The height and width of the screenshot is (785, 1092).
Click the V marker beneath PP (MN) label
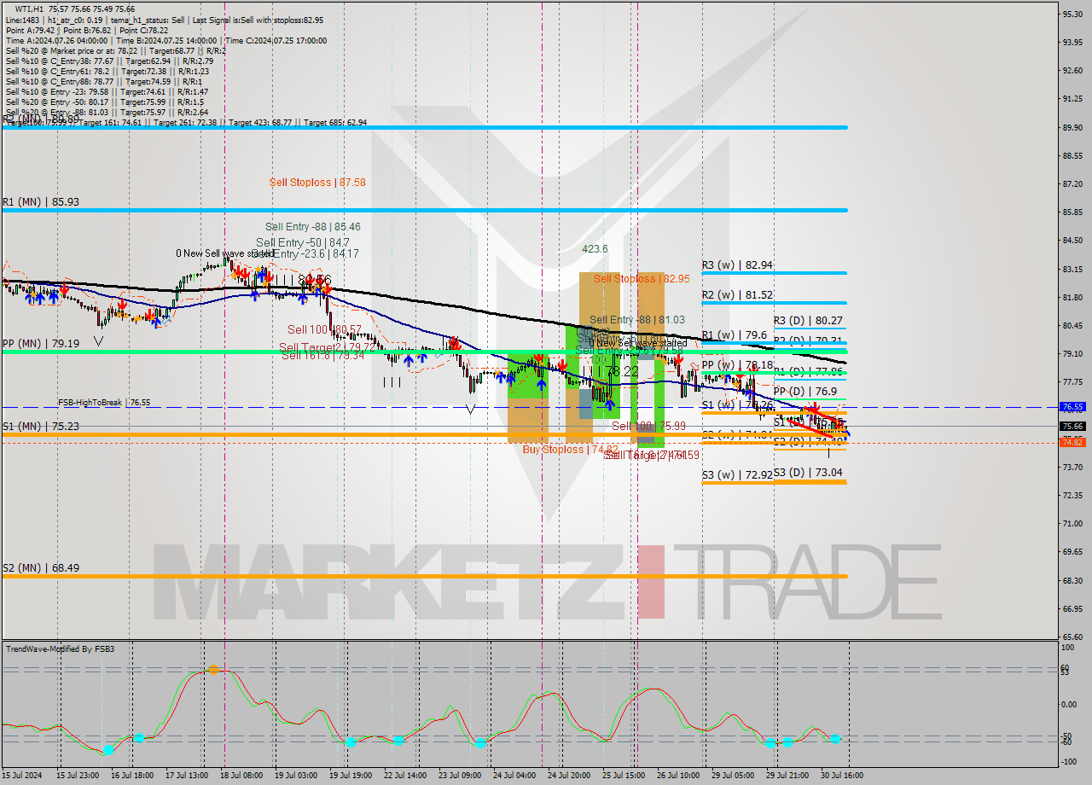pos(99,341)
